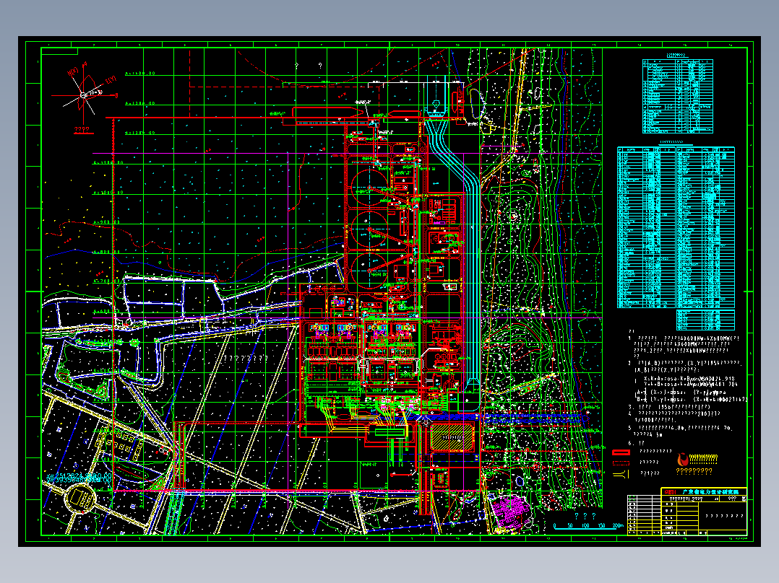Click the magenta building cluster at the bottom
Viewport: 779px width, 583px height.
pos(509,511)
